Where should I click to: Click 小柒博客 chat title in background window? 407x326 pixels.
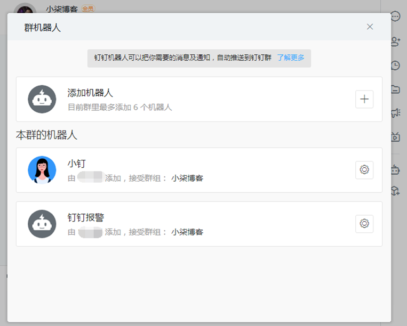pos(62,9)
